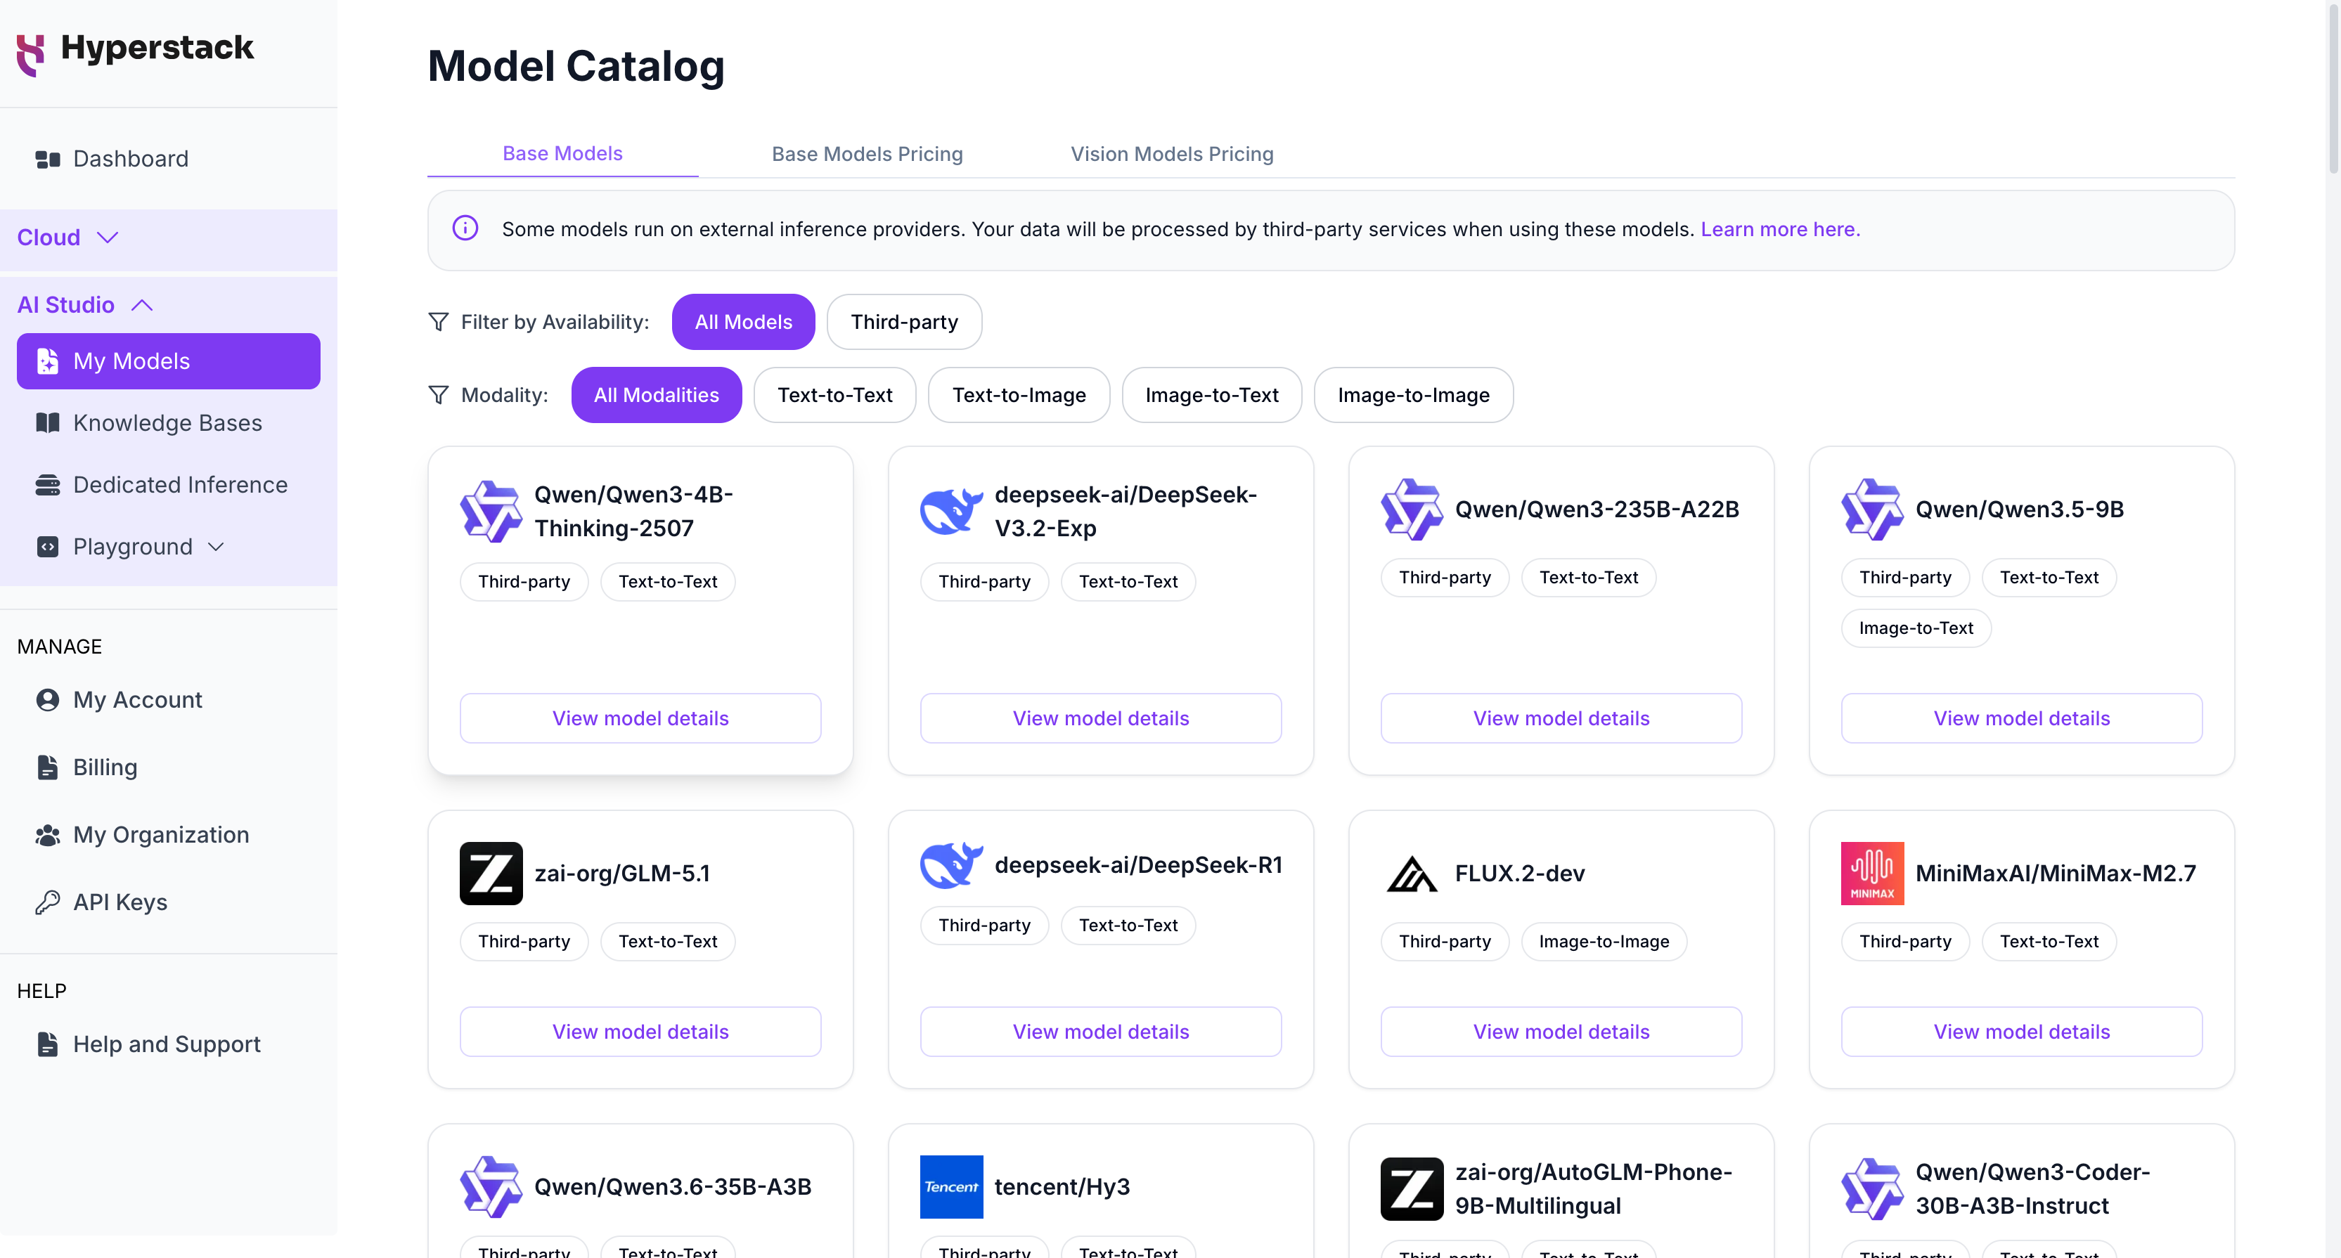The image size is (2341, 1258).
Task: Click the Billing document icon
Action: pyautogui.click(x=47, y=767)
